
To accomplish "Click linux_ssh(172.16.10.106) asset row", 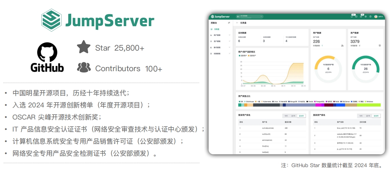I will [347, 128].
